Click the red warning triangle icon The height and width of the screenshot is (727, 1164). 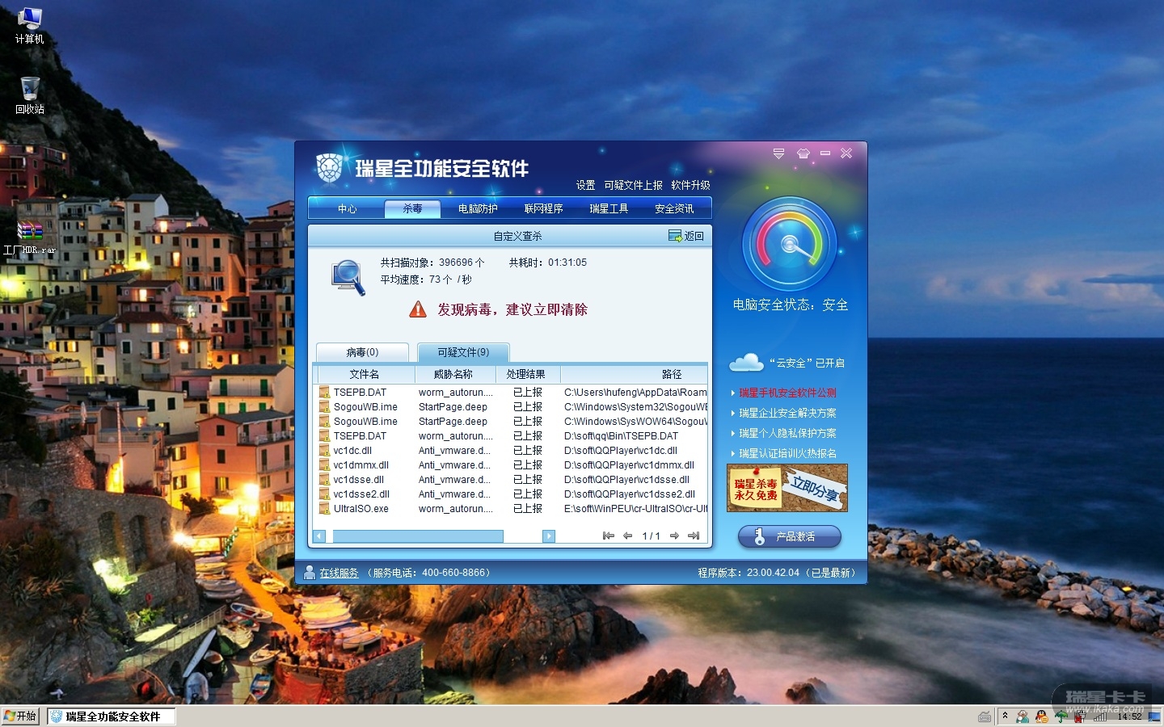tap(418, 309)
